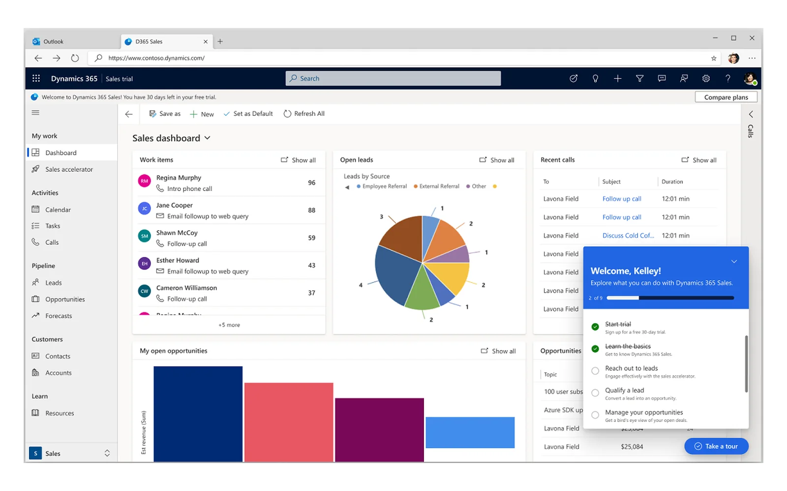Select the Manage your opportunities circle
Image resolution: width=787 pixels, height=491 pixels.
coord(595,415)
